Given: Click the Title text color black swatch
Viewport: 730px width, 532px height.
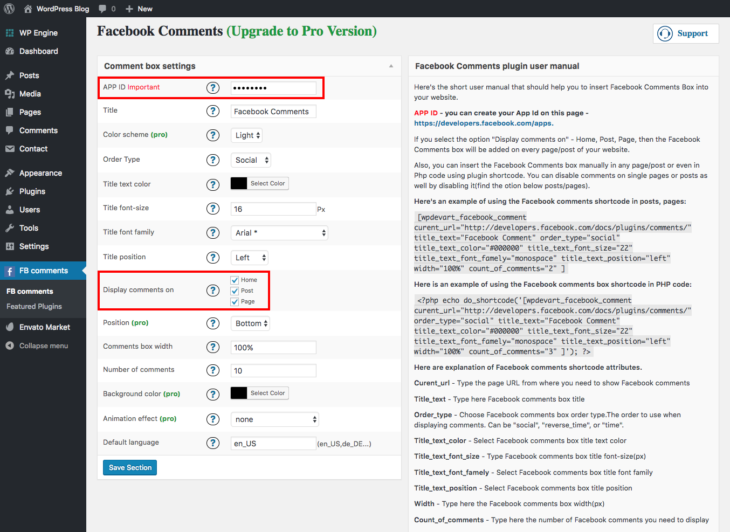Looking at the screenshot, I should tap(239, 183).
